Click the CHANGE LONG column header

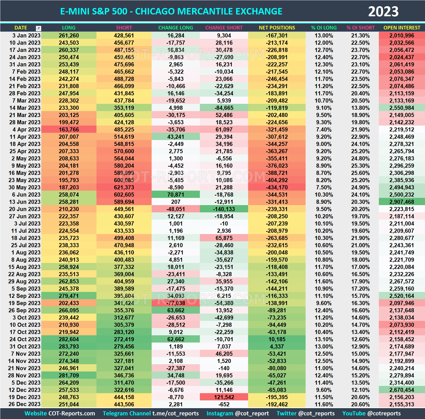pyautogui.click(x=176, y=28)
